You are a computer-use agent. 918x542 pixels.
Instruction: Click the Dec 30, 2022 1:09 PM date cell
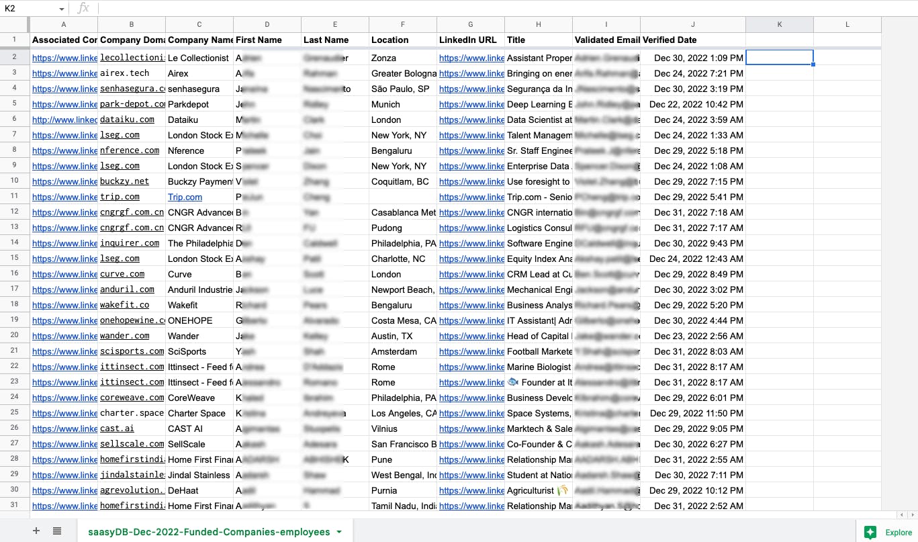693,58
